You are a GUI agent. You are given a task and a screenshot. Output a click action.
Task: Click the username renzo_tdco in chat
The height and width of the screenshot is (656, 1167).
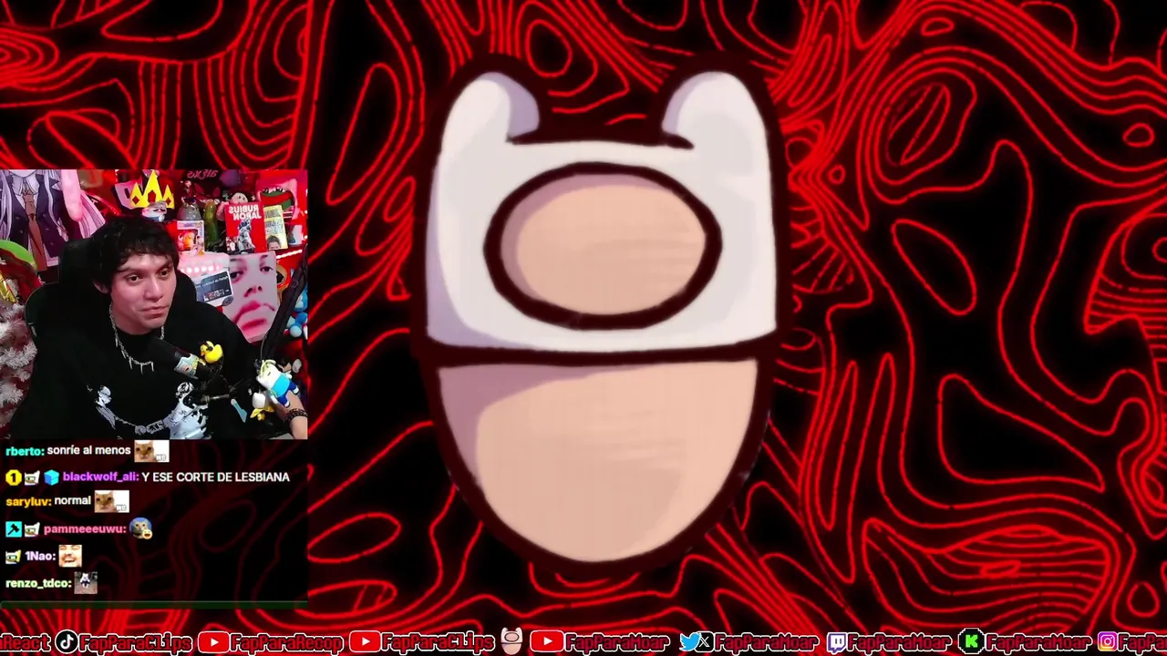tap(38, 583)
